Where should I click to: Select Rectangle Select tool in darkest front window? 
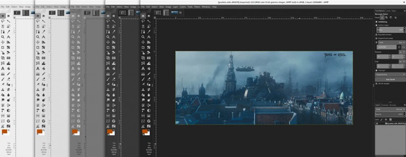143,16
